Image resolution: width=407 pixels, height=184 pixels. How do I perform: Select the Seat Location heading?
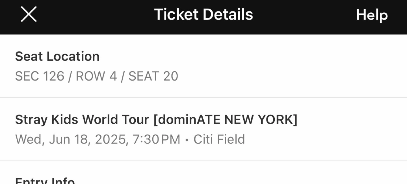tap(57, 56)
